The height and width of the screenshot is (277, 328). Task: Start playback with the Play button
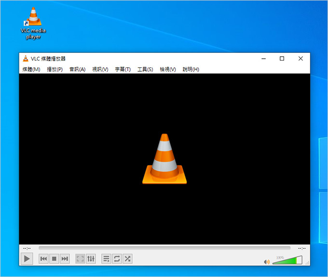pyautogui.click(x=27, y=259)
